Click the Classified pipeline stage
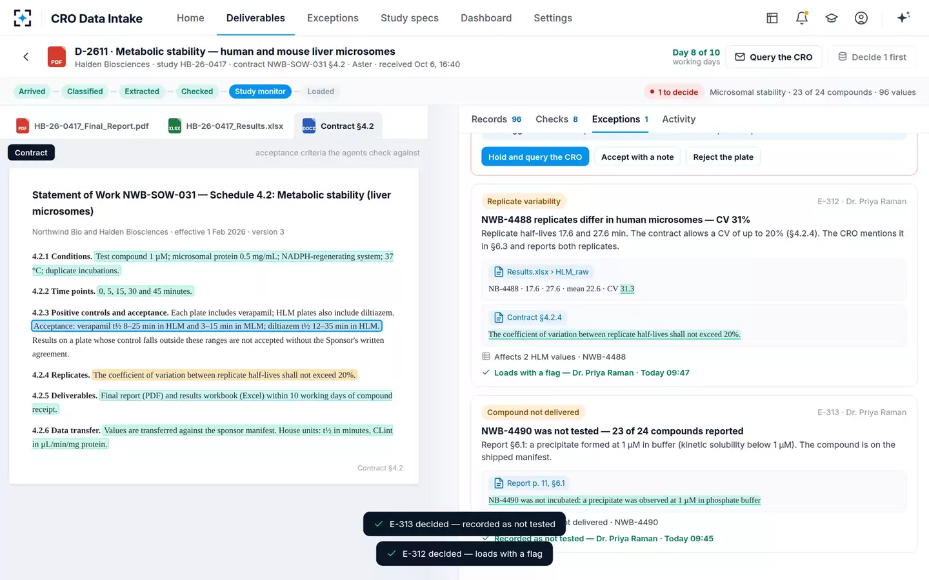The width and height of the screenshot is (929, 580). click(x=85, y=92)
